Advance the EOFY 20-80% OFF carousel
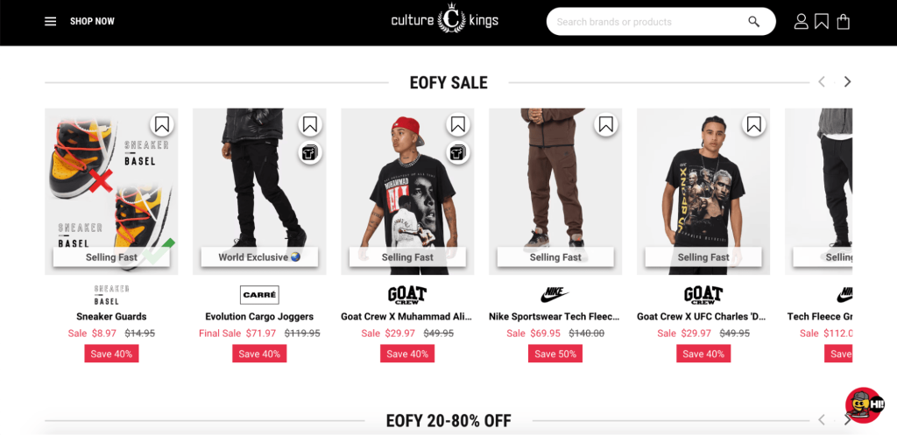Image resolution: width=897 pixels, height=435 pixels. [x=847, y=420]
